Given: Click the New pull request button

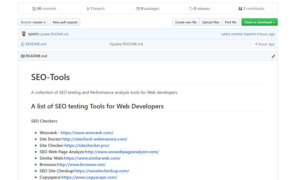Looking at the screenshot, I should coord(65,22).
